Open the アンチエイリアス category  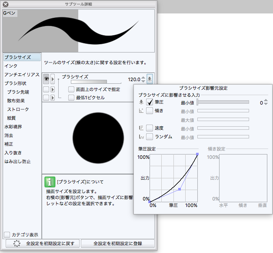22,75
